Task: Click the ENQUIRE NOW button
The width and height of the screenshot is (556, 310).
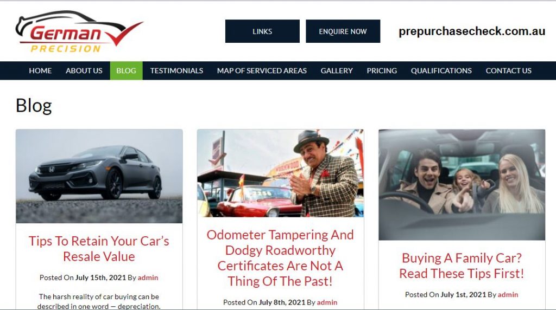Action: (x=343, y=31)
